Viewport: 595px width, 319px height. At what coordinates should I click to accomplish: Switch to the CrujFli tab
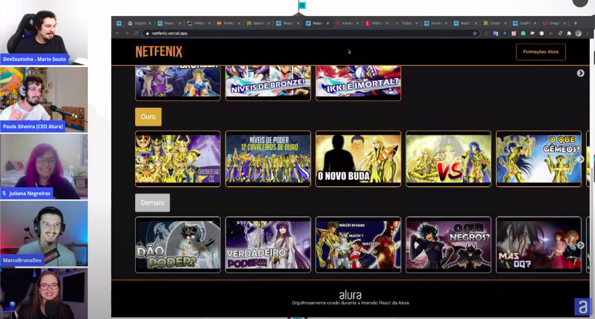click(525, 23)
